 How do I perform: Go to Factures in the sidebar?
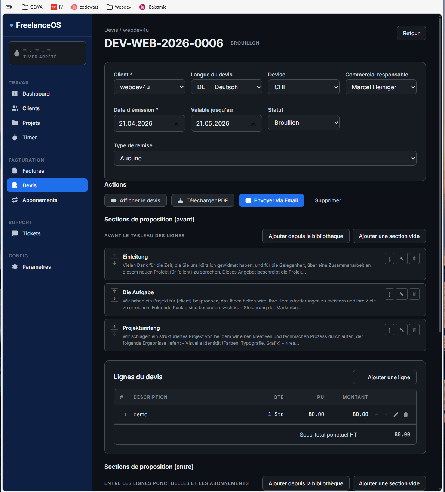point(33,171)
